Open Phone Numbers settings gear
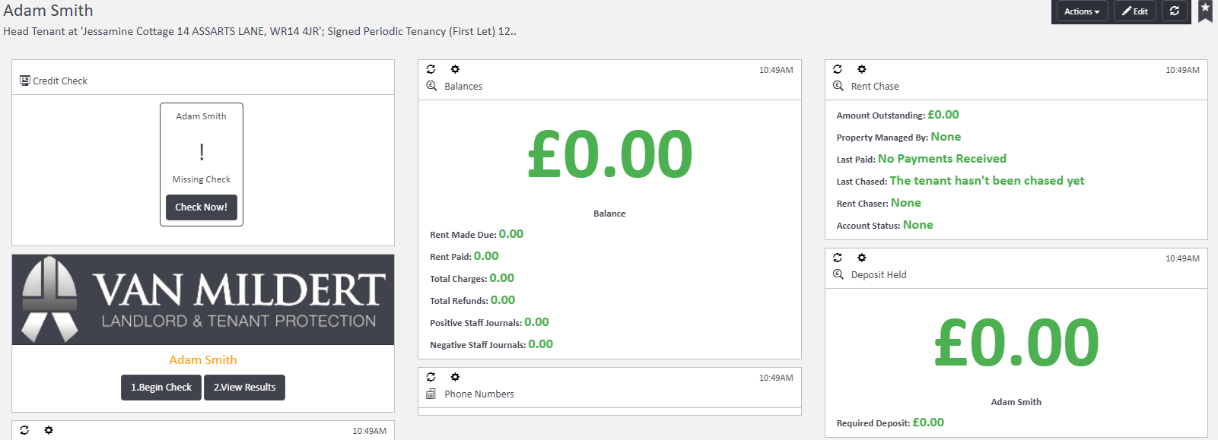1218x440 pixels. 455,377
